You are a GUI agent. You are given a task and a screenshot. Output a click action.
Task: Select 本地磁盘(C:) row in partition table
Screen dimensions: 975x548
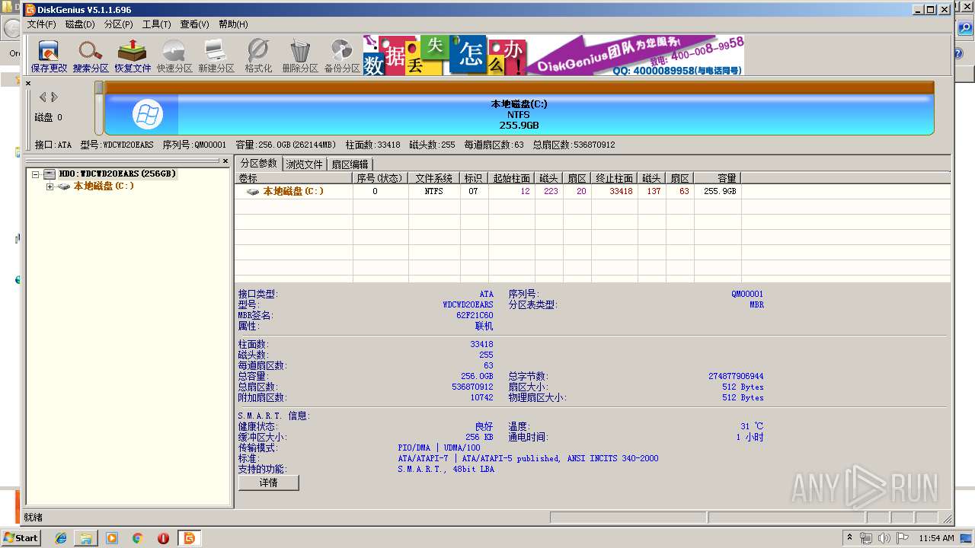[592, 192]
